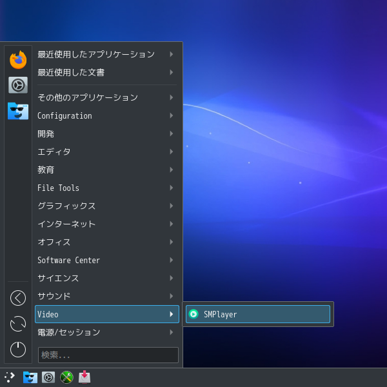Expand arrow next to Configuration

pyautogui.click(x=172, y=115)
